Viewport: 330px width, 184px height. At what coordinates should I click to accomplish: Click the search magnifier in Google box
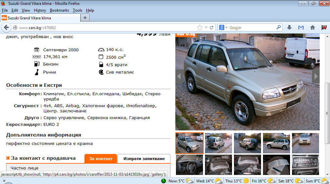point(278,27)
